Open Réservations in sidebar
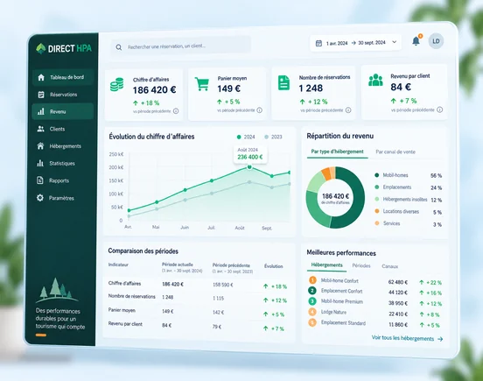Screen dimensions: 483x381 [x=63, y=95]
